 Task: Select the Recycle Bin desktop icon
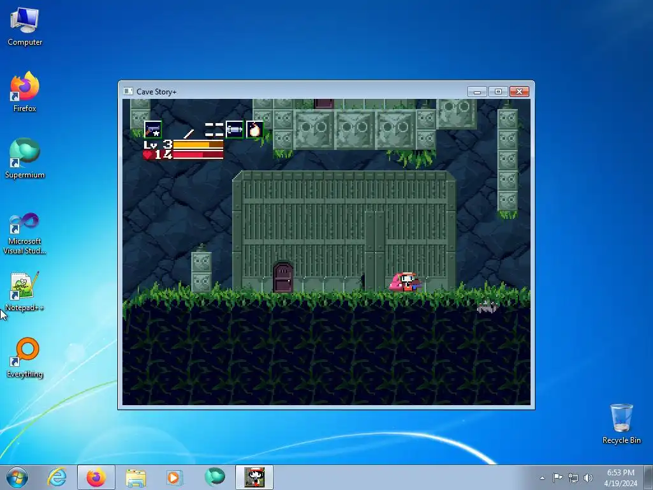621,424
